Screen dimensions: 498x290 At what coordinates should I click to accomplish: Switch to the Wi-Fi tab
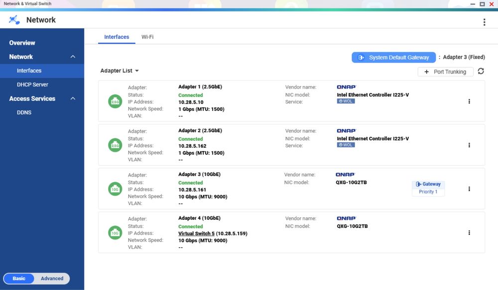pos(147,37)
